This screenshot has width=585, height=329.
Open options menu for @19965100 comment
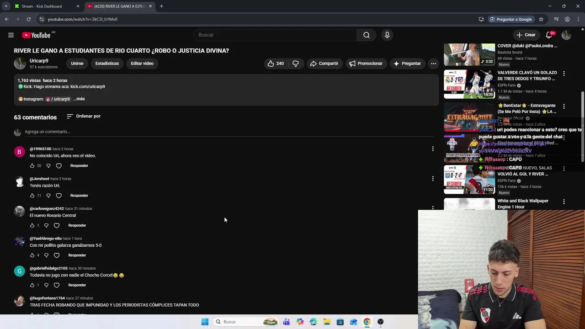coord(433,149)
